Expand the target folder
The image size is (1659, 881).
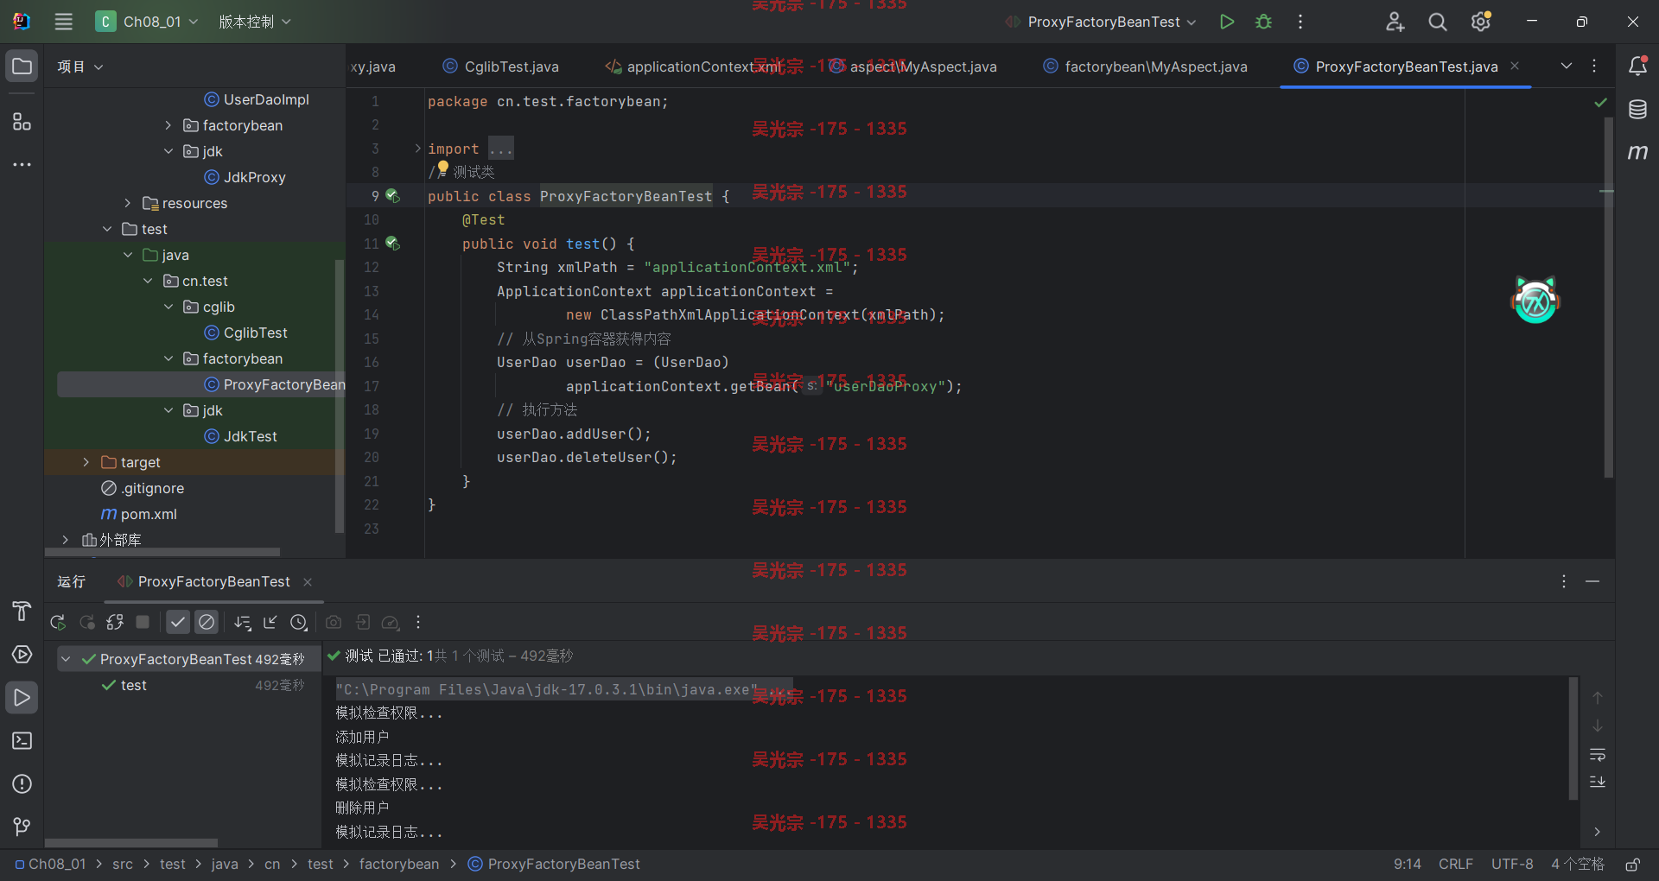(x=86, y=462)
